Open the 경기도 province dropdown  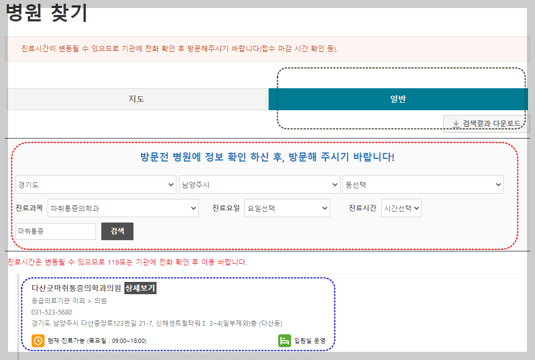96,184
